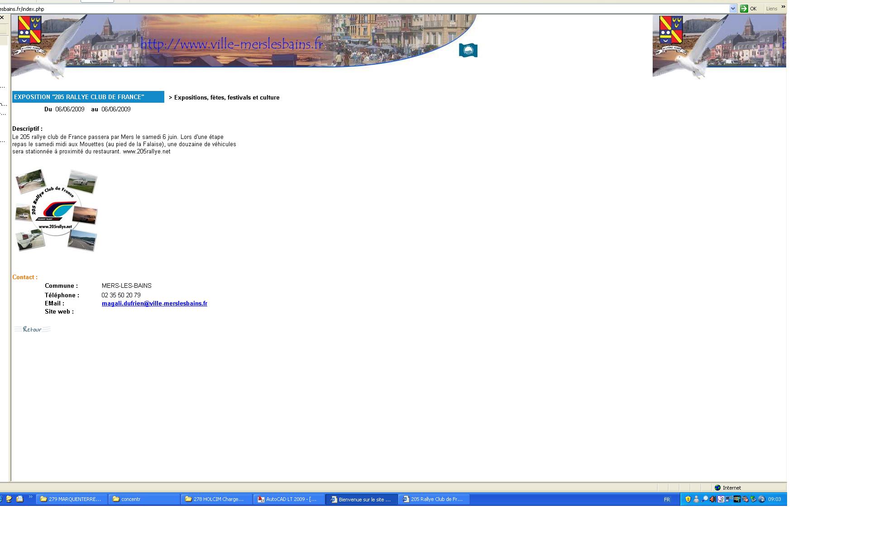Open the 279 MARQUENTERRE folder taskbar item
This screenshot has width=869, height=543.
[x=72, y=499]
